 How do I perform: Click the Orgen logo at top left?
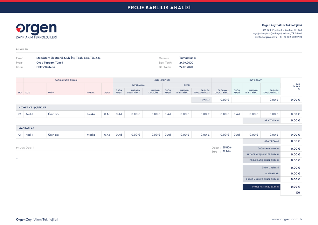tap(36, 31)
